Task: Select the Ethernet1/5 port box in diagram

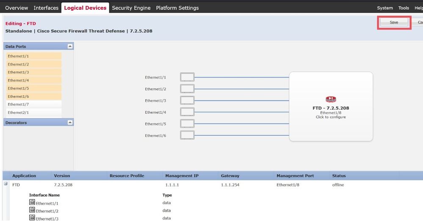Action: pyautogui.click(x=187, y=124)
